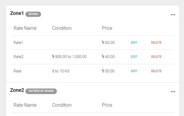Click Zone2's Rate Name column header
Image resolution: width=184 pixels, height=116 pixels.
coord(25,105)
